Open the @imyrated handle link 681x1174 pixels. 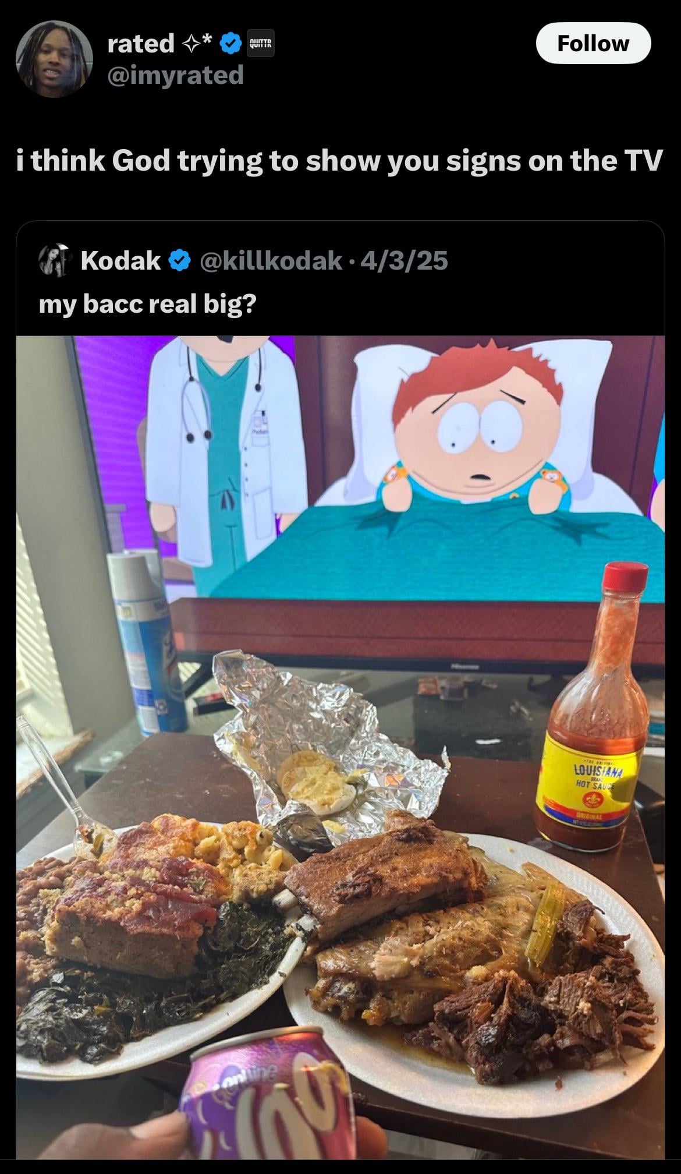175,75
